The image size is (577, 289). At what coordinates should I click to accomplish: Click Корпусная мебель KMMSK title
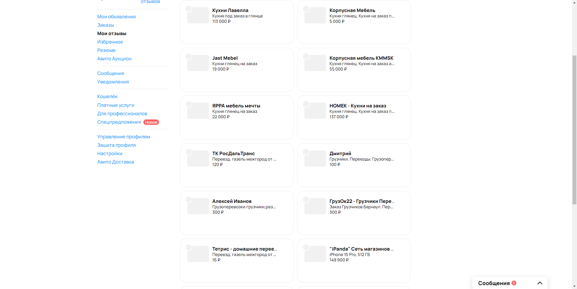point(361,58)
